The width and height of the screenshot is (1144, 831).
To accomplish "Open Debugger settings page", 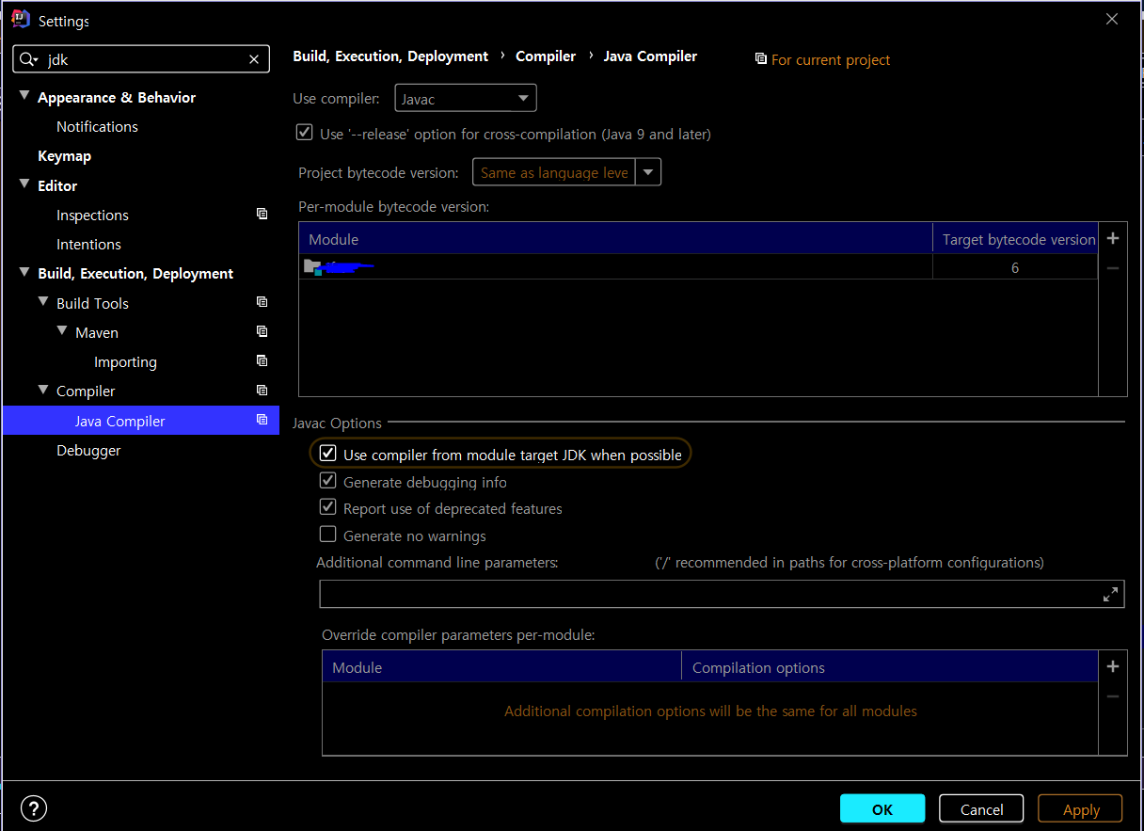I will point(88,450).
